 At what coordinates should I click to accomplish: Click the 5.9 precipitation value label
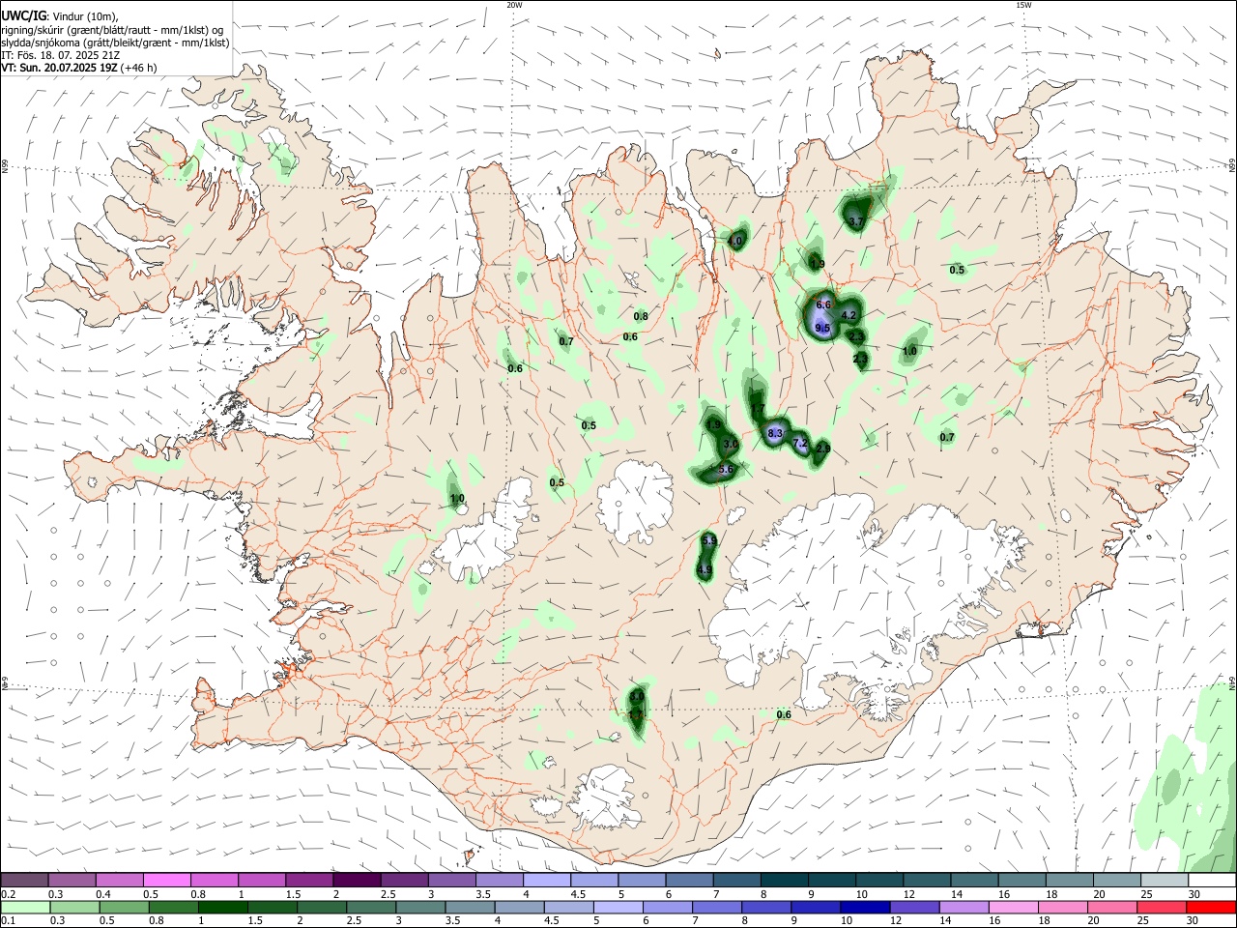click(x=708, y=540)
